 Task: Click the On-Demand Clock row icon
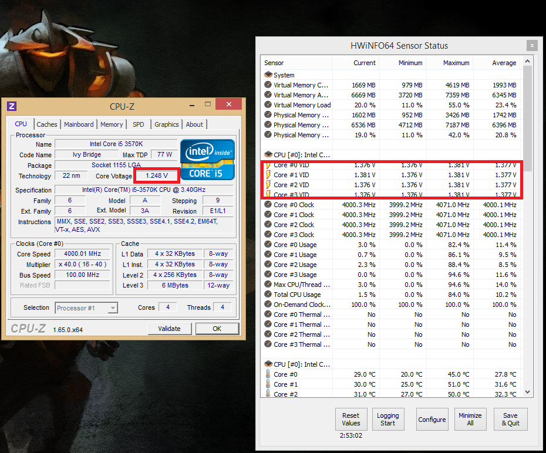click(268, 304)
